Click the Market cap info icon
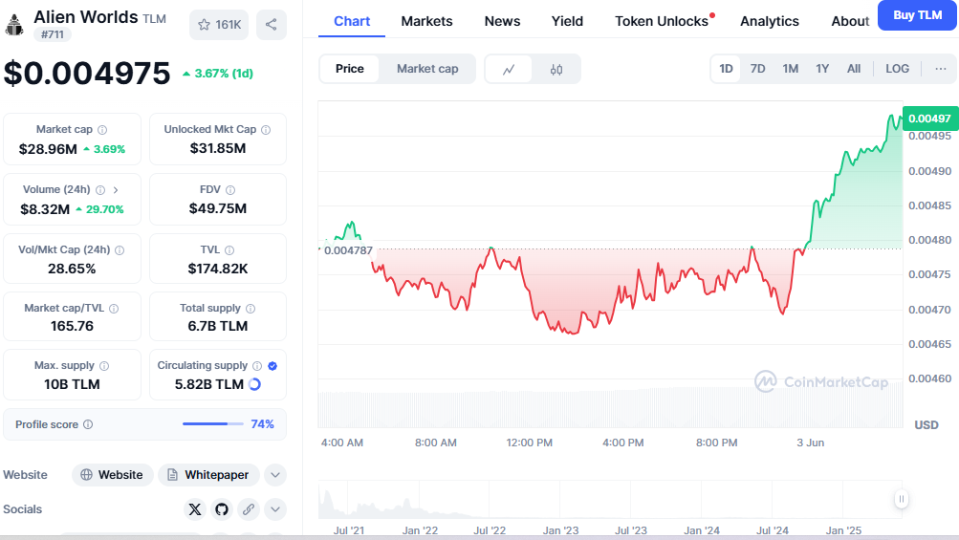The image size is (959, 540). click(102, 130)
